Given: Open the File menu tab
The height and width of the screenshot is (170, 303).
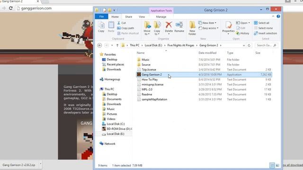Looking at the screenshot, I should (x=101, y=17).
